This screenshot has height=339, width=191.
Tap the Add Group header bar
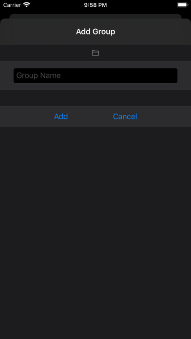click(x=95, y=32)
